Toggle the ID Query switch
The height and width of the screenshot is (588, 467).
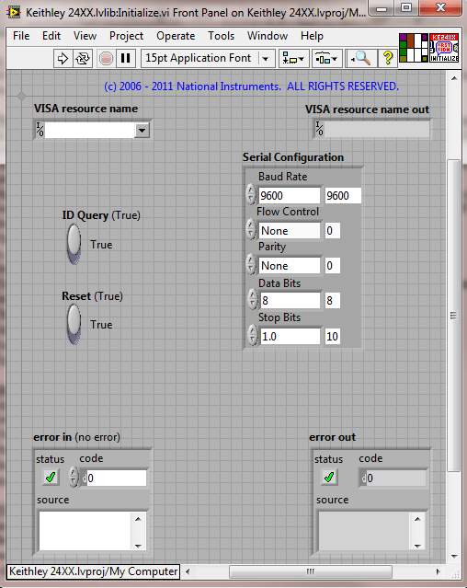(x=74, y=244)
